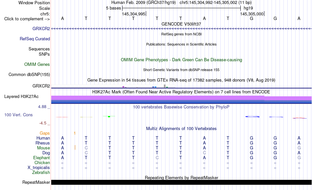The image size is (312, 190).
Task: Click 'Short Genetic Variants from dbSNP release 155' title
Action: (181, 70)
